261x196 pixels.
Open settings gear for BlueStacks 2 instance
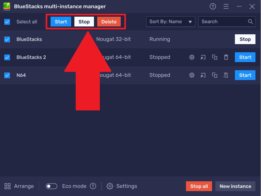(192, 57)
